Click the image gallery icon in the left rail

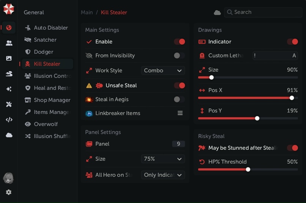(x=9, y=58)
